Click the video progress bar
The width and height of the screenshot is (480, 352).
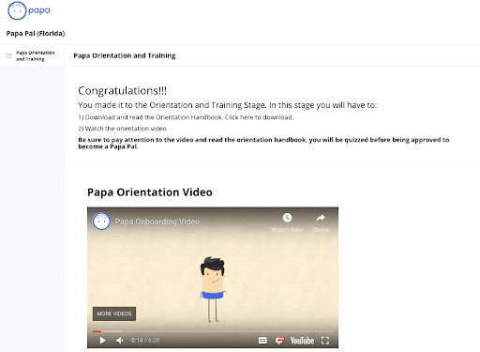213,331
